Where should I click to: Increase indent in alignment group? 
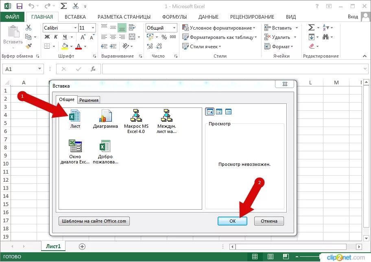113,46
